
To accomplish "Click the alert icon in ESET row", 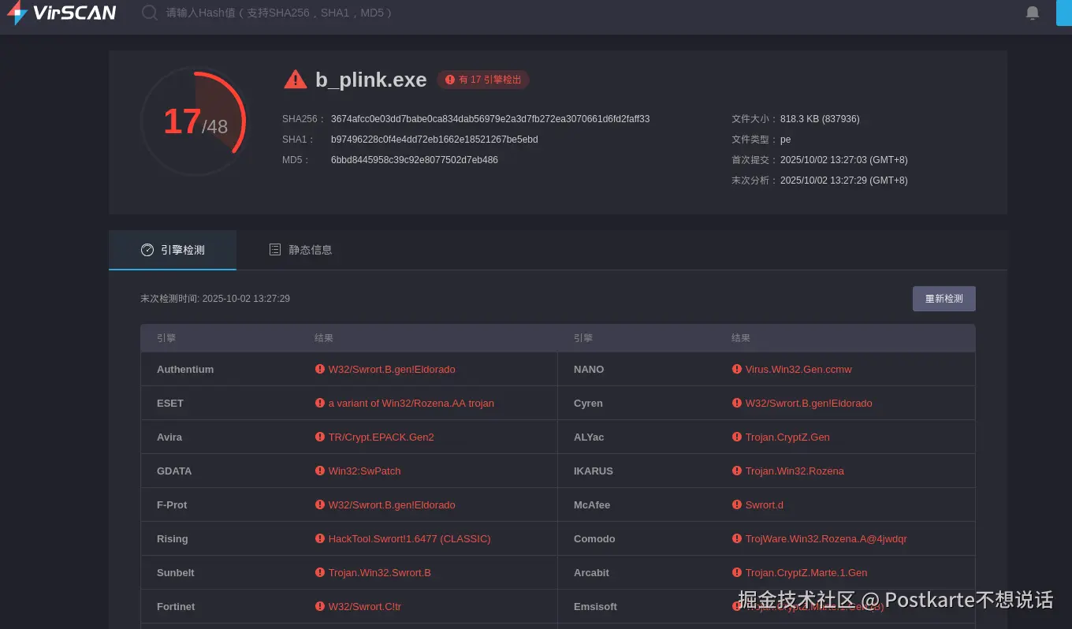I will [320, 403].
